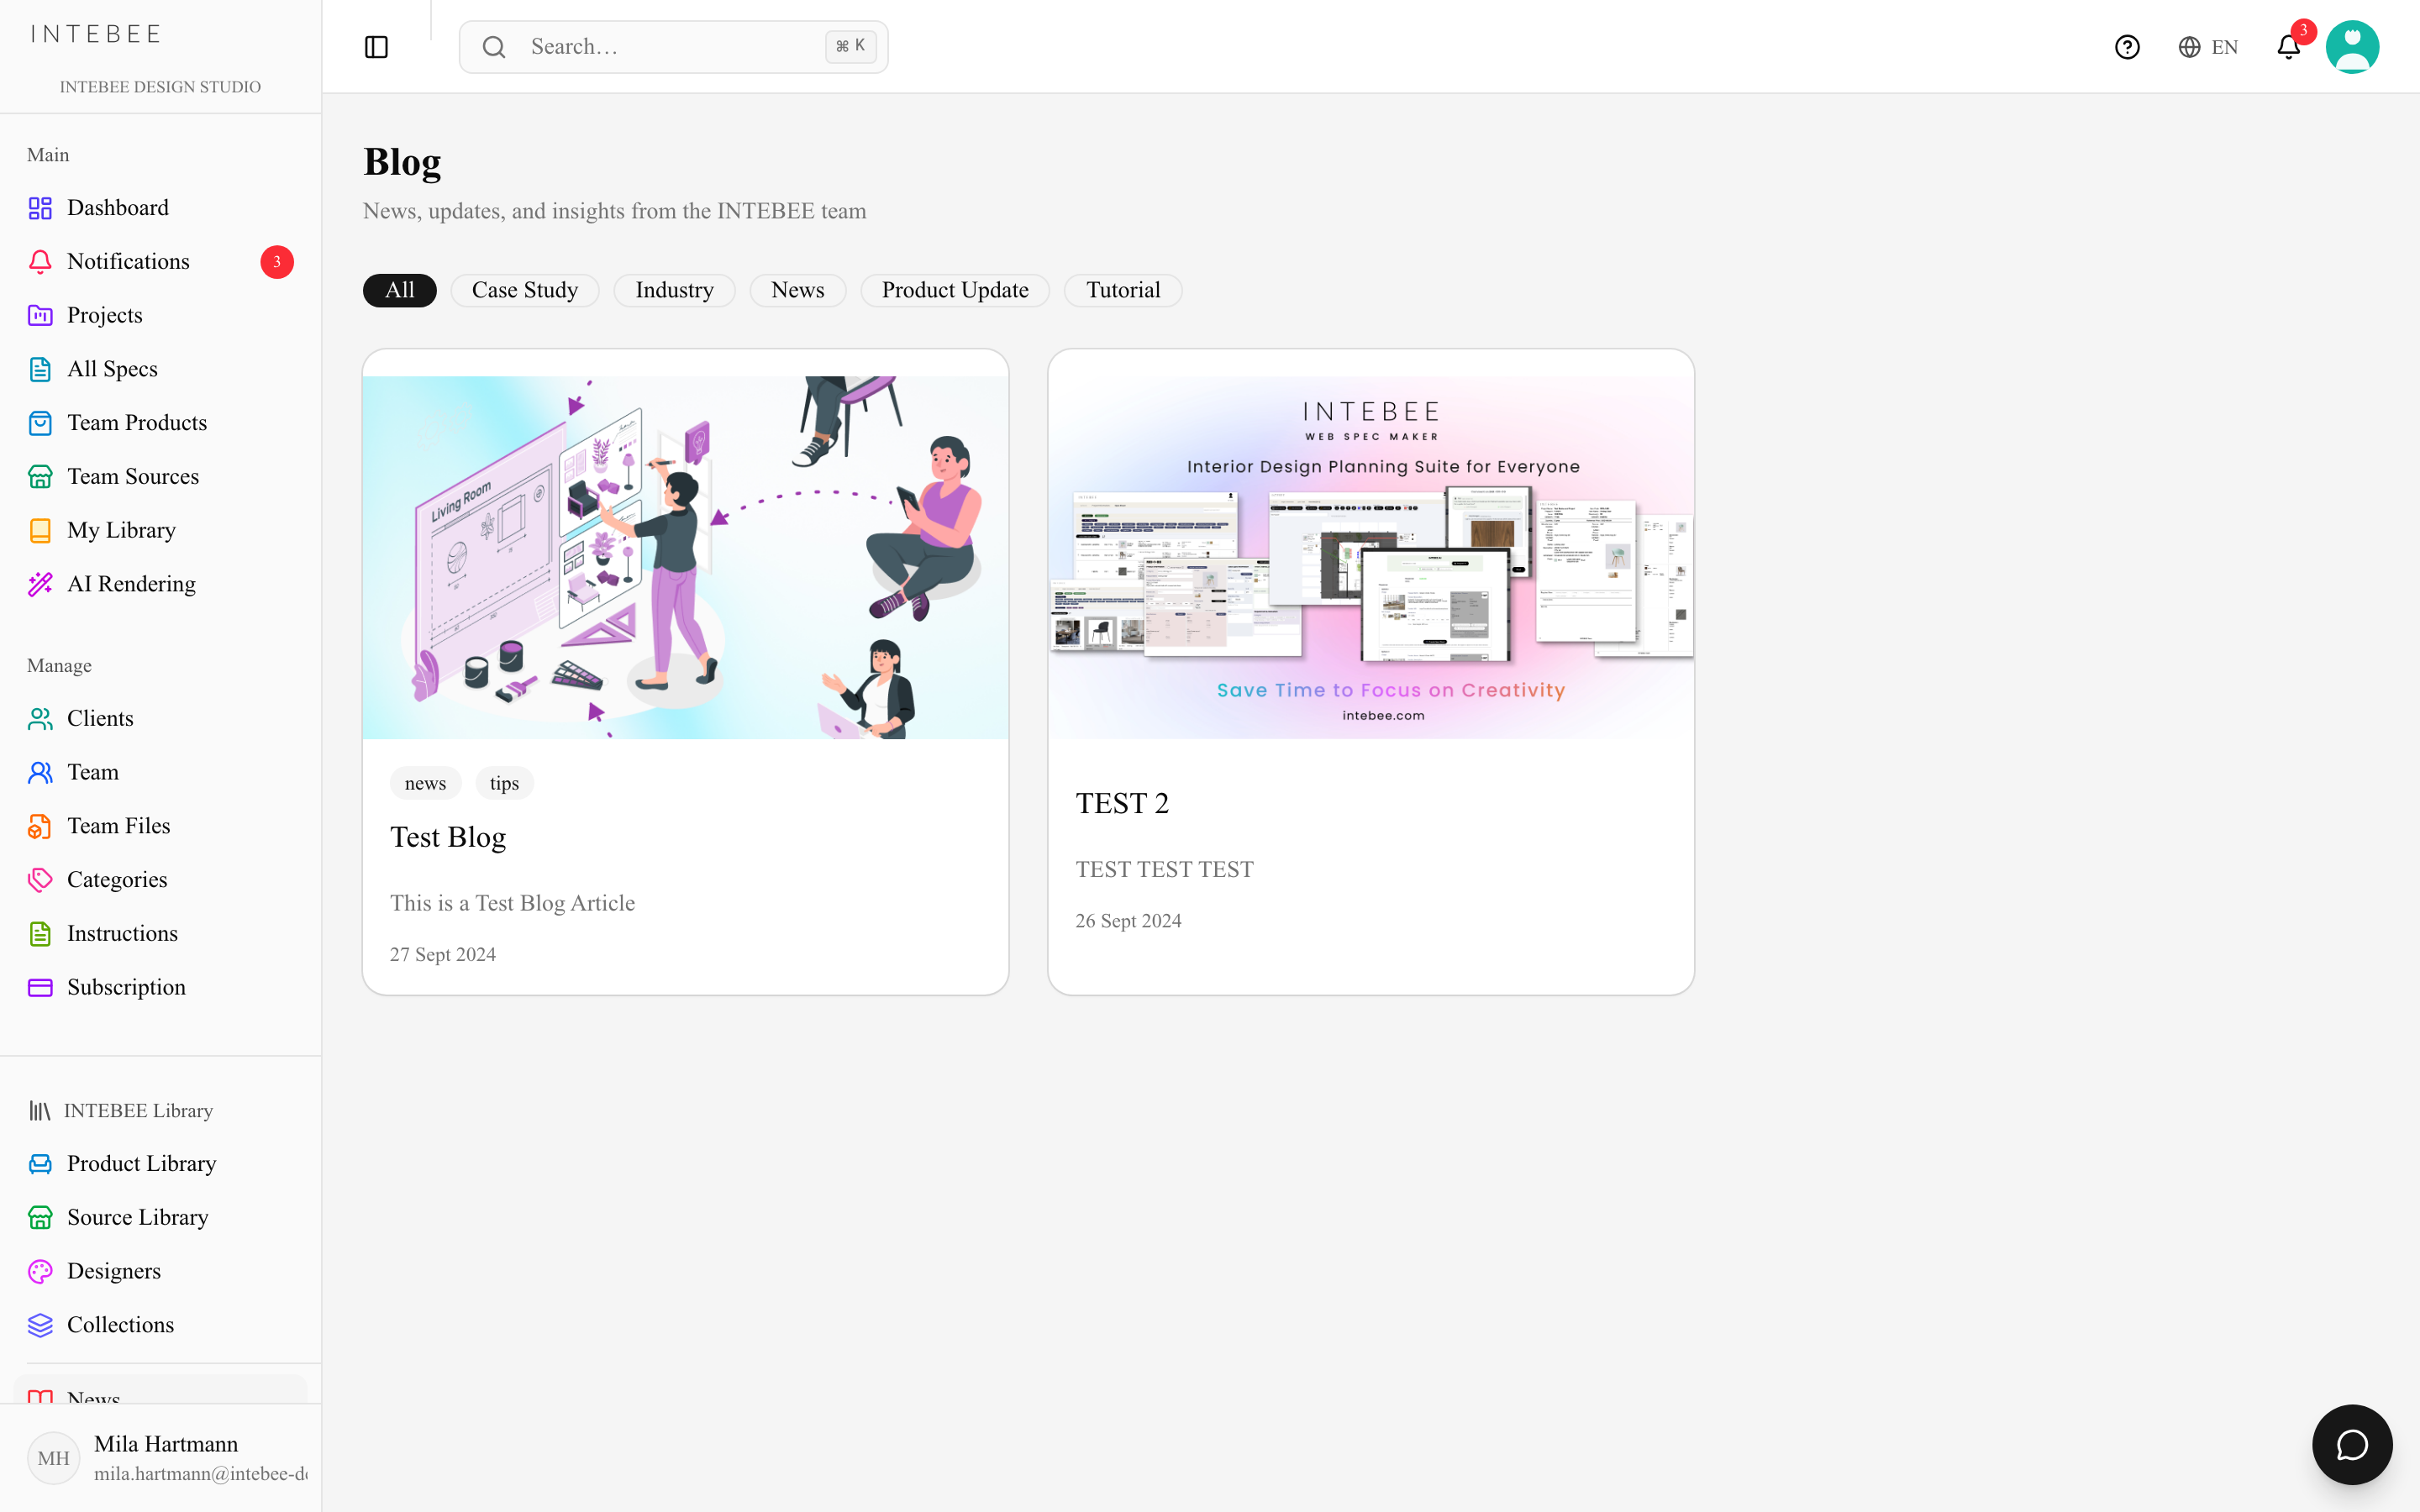Select the Product Update filter
This screenshot has width=2420, height=1512.
click(955, 290)
